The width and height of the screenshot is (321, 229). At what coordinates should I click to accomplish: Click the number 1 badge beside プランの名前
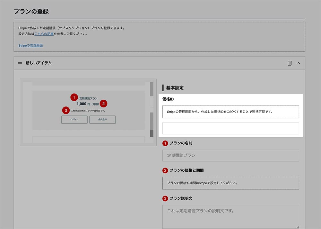pos(165,143)
